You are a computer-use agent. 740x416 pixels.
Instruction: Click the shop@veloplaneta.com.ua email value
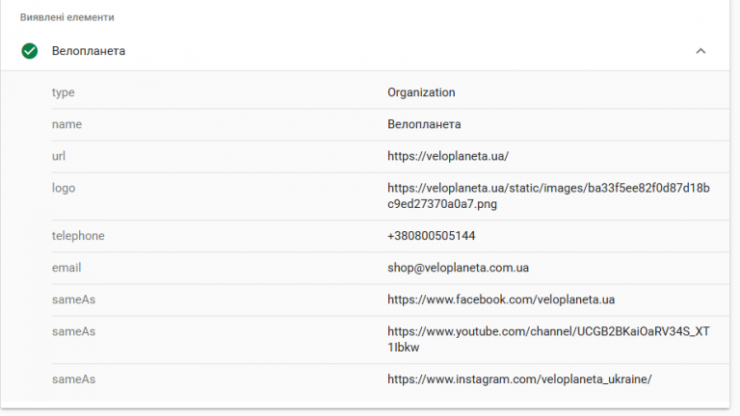(x=459, y=268)
